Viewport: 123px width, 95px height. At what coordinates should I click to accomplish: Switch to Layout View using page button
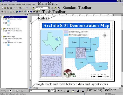(32, 88)
